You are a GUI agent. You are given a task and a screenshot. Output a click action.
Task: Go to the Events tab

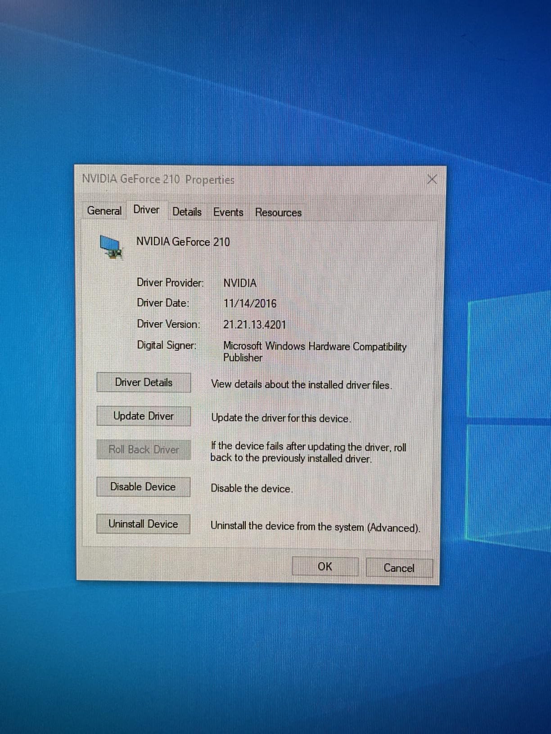tap(228, 212)
